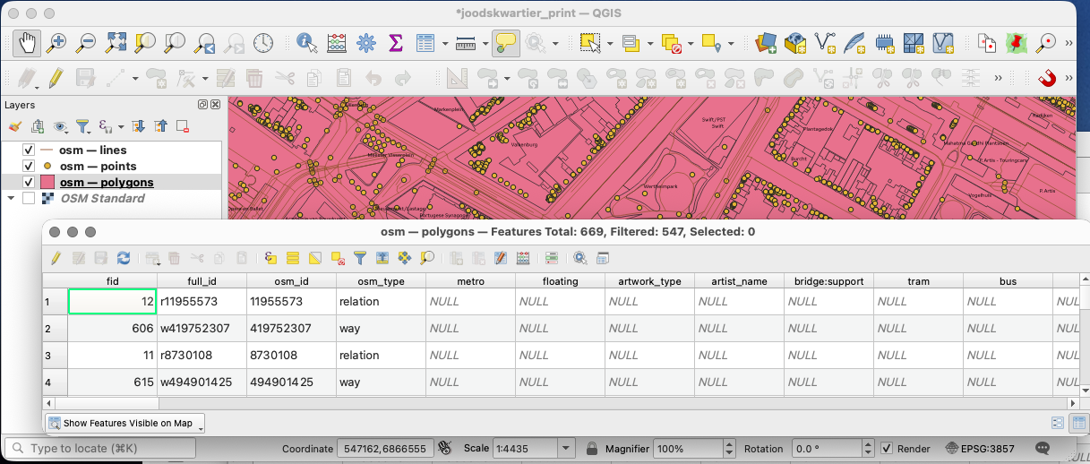Toggle the OSM Standard layer visibility checkbox
The image size is (1090, 464).
(29, 198)
